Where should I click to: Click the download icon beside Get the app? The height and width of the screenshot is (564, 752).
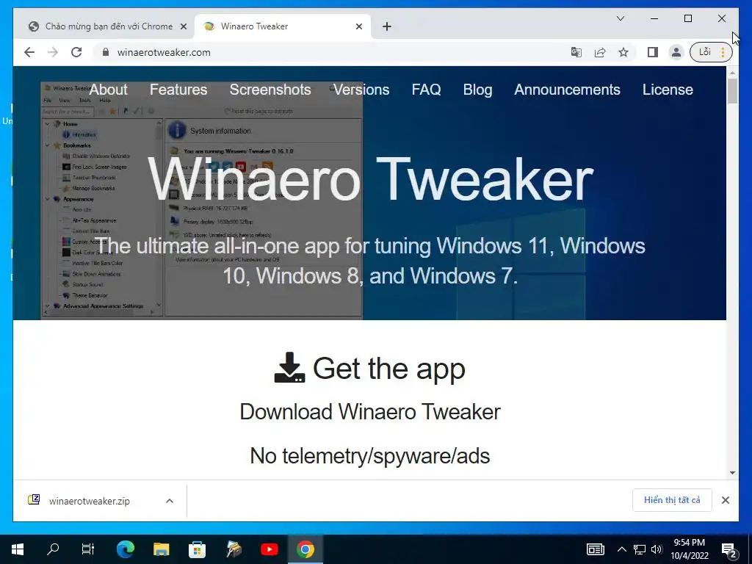click(289, 368)
